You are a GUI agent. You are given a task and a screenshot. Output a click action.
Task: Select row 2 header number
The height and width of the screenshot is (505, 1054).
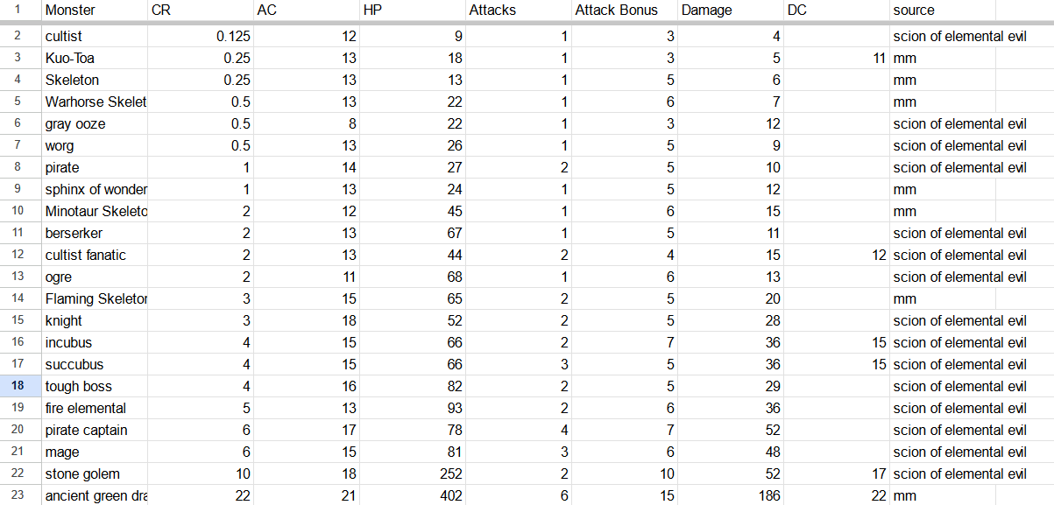pyautogui.click(x=19, y=37)
